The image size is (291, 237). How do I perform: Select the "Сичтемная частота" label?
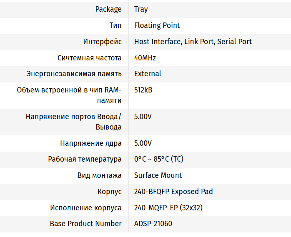tap(90, 58)
